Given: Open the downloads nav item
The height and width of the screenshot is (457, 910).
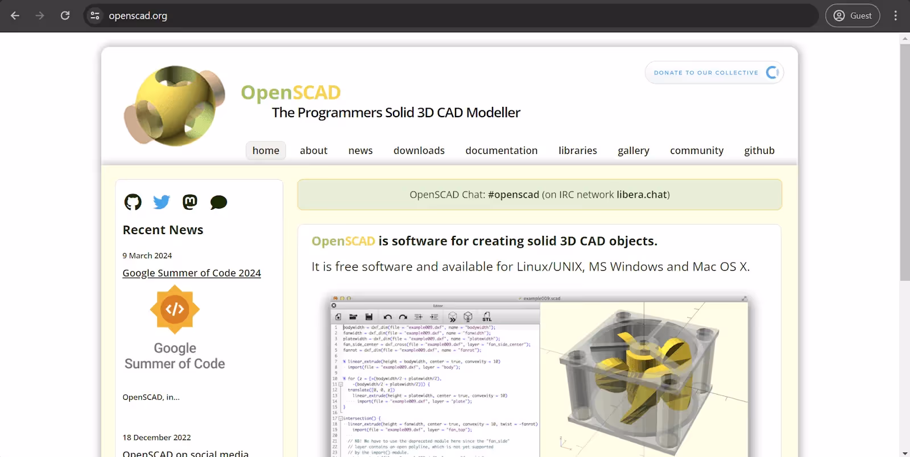Looking at the screenshot, I should (419, 151).
